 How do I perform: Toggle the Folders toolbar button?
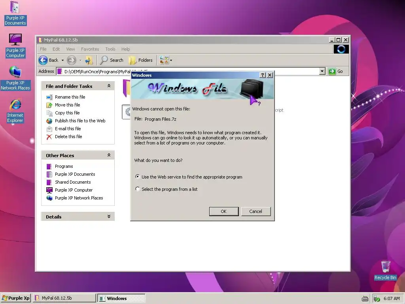[x=141, y=60]
